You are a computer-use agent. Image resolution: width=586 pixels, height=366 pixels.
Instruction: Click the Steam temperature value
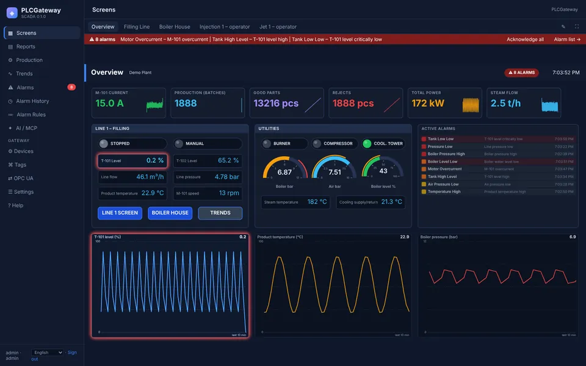point(317,202)
